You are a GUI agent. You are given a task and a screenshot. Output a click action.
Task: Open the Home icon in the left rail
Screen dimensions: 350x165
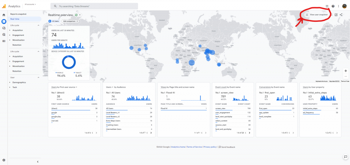4,15
